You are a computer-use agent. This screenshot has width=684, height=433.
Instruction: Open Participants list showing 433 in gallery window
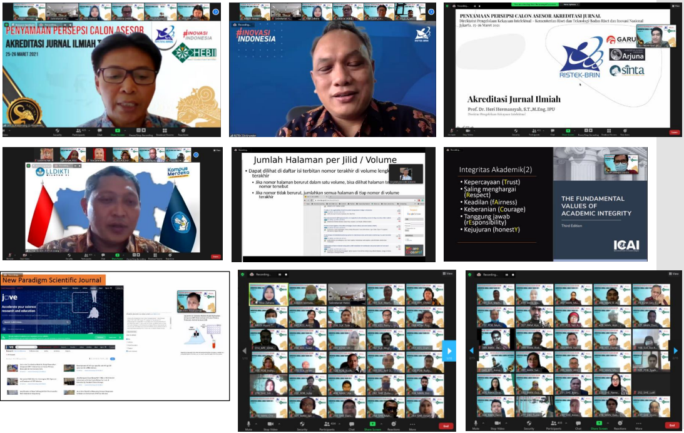coord(554,425)
